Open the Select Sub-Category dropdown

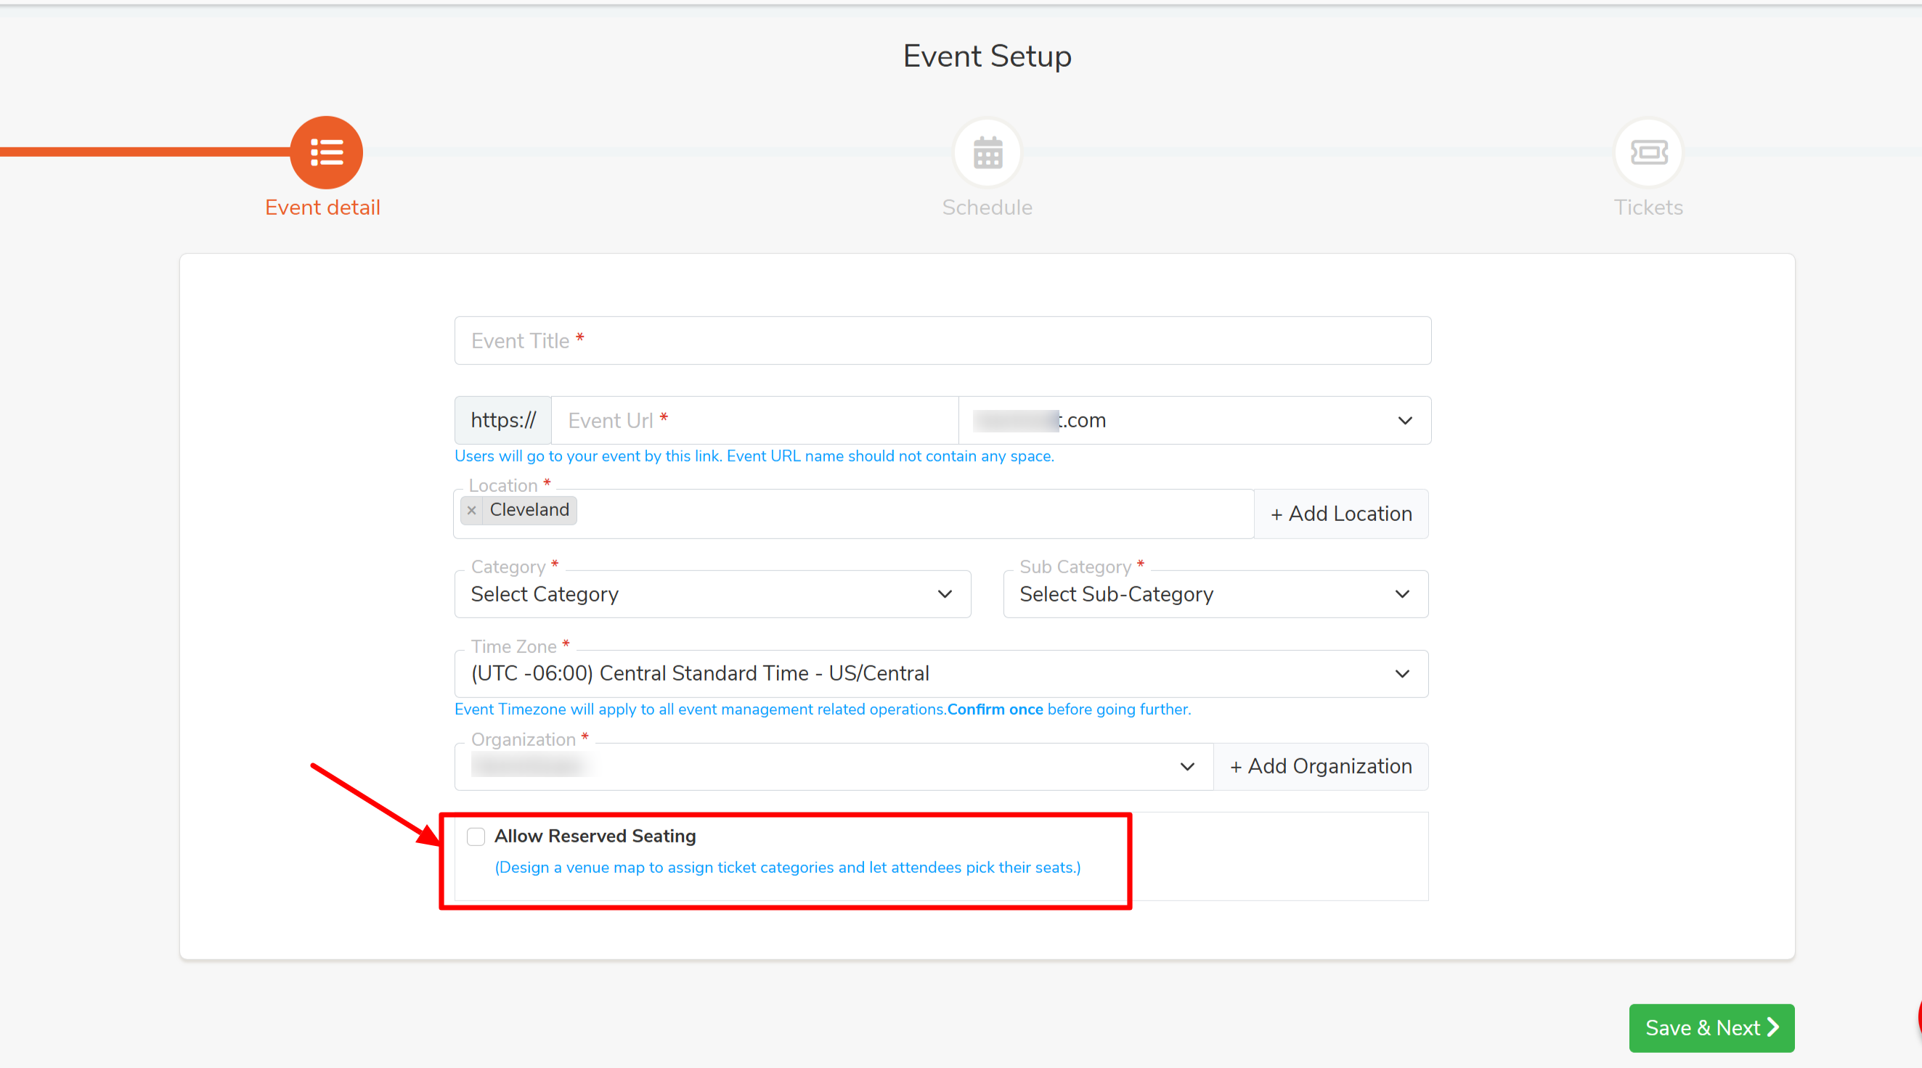1215,594
